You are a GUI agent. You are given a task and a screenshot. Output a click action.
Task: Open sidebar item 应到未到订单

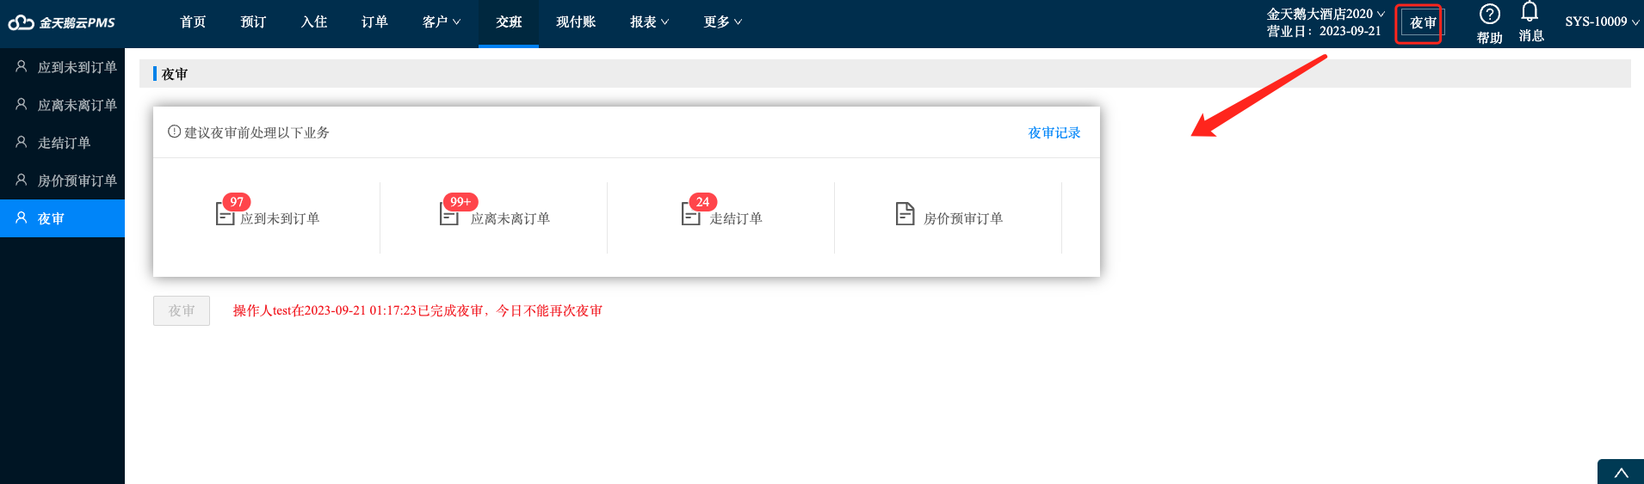pyautogui.click(x=62, y=67)
